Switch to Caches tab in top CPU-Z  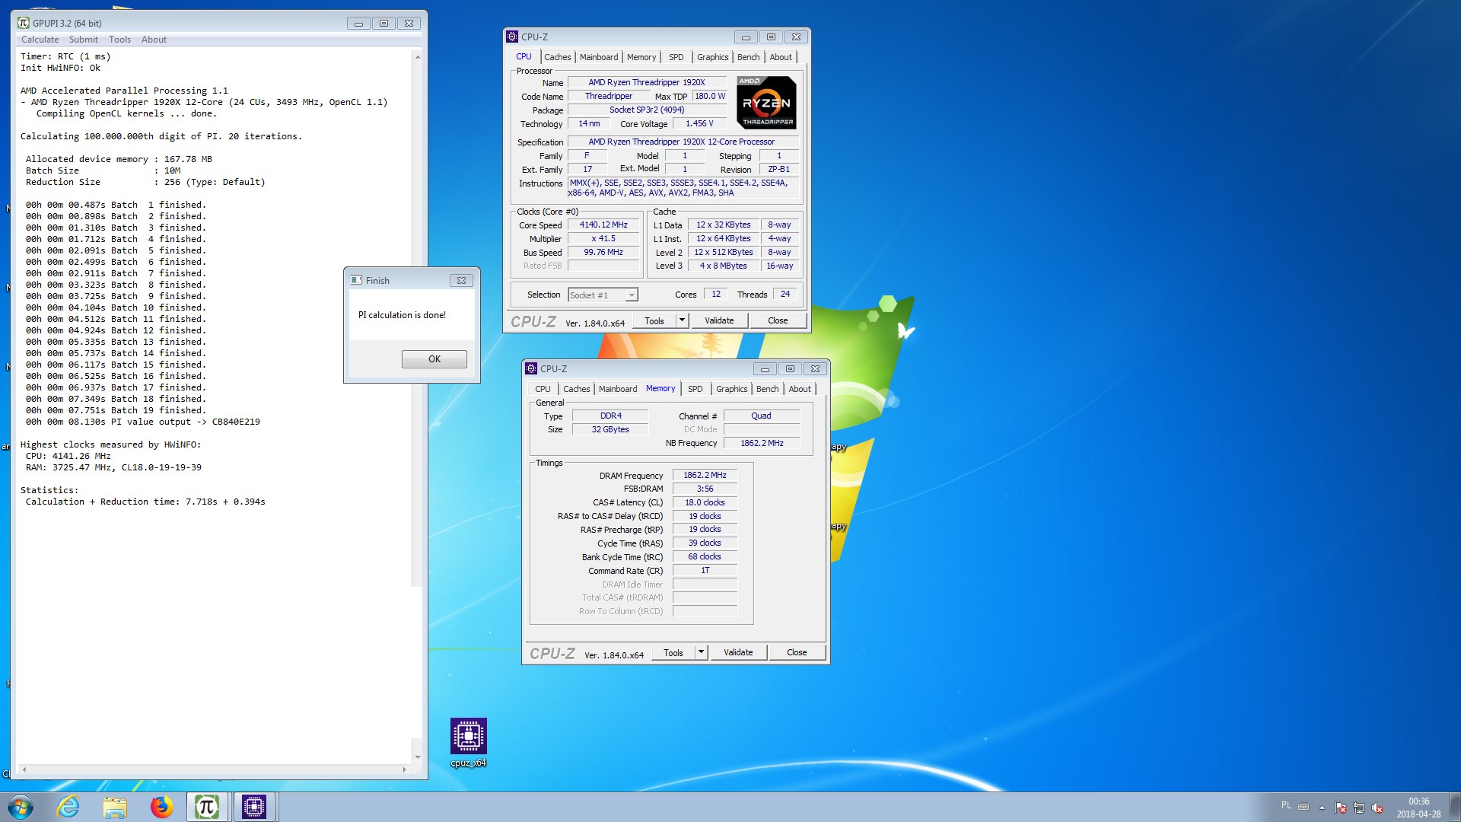(557, 57)
